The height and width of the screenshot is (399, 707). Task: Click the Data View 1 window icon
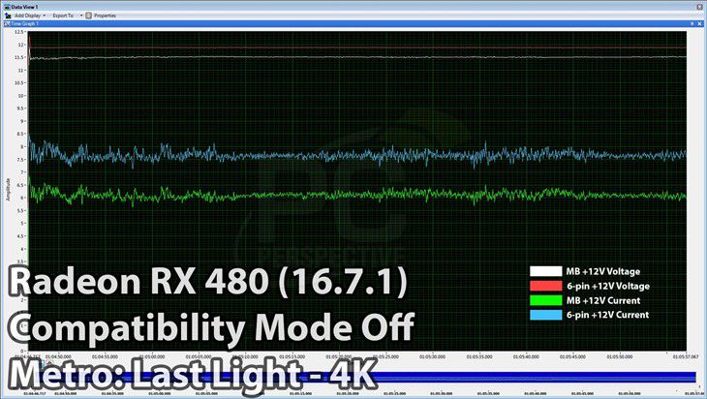7,7
